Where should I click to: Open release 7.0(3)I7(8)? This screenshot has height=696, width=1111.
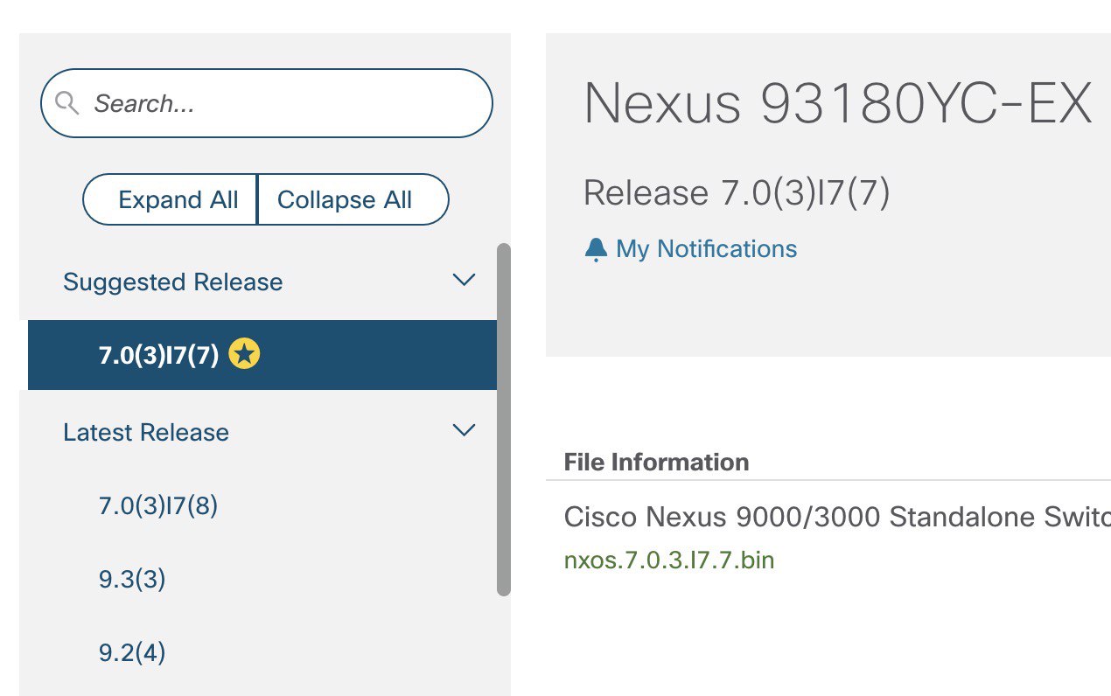[158, 505]
